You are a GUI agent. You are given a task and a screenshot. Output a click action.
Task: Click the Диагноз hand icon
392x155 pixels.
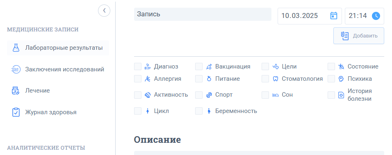[148, 66]
